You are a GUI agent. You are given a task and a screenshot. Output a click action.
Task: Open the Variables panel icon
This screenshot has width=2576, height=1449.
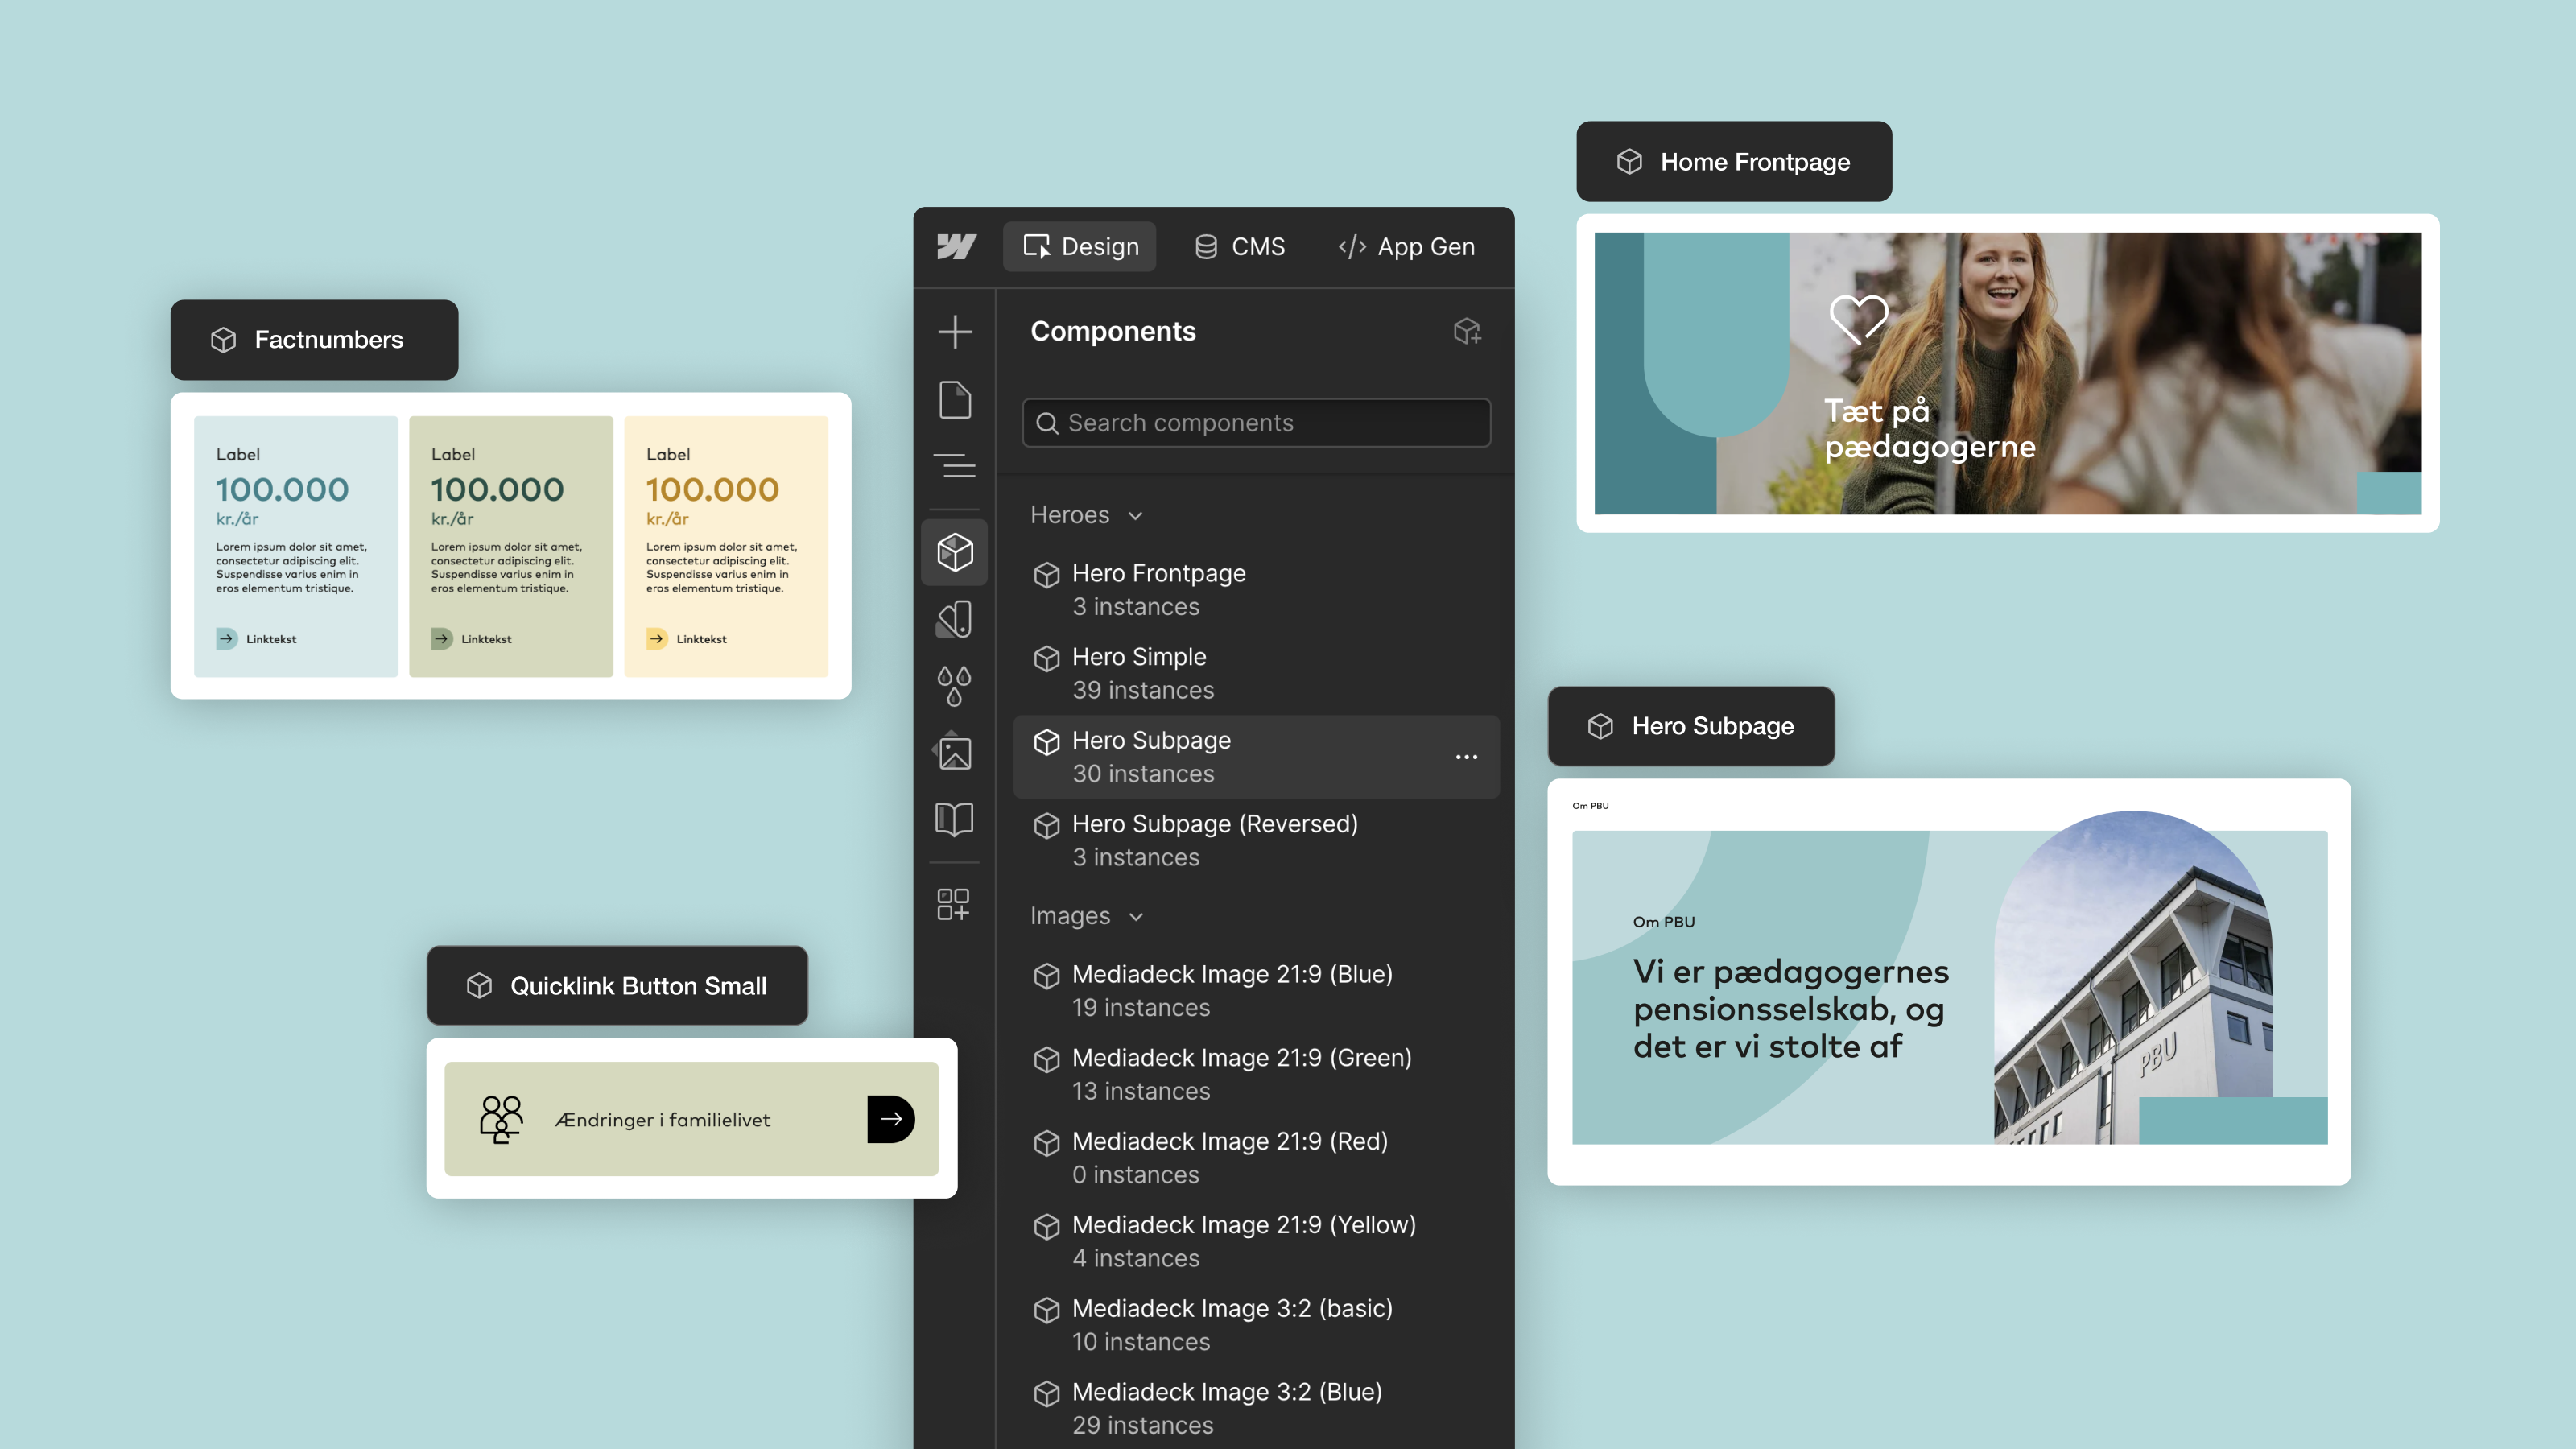[955, 619]
